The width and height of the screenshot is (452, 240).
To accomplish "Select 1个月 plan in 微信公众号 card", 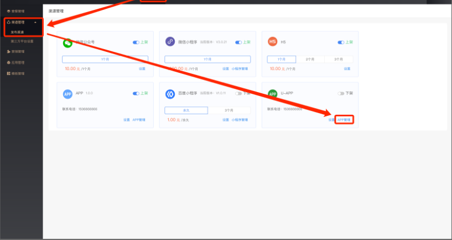I will (x=105, y=59).
